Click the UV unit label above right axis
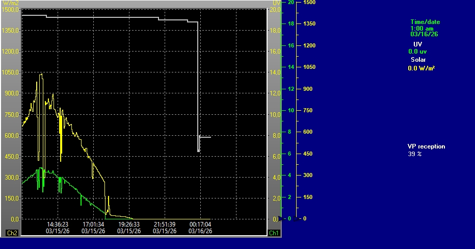Viewport: 475px width, 249px height. click(277, 3)
